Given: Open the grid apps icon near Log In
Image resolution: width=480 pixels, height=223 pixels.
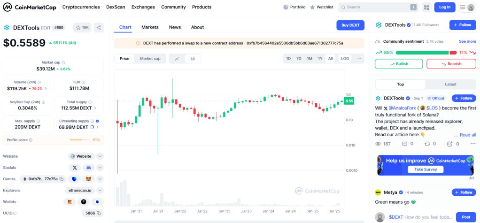Looking at the screenshot, I should (426, 7).
